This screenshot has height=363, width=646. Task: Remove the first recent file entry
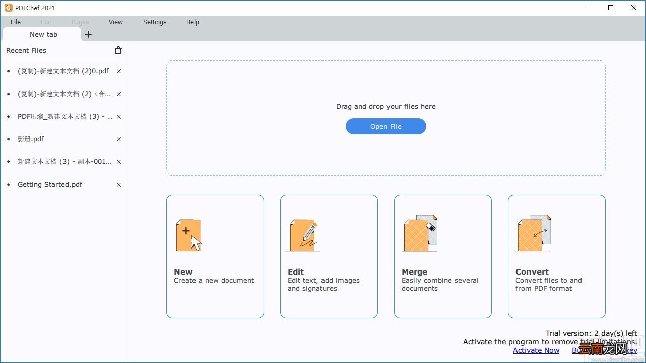[x=119, y=71]
